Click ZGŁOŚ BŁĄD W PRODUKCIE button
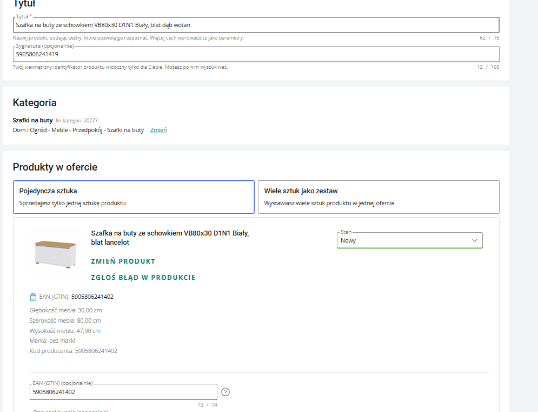The height and width of the screenshot is (412, 538). click(x=143, y=277)
